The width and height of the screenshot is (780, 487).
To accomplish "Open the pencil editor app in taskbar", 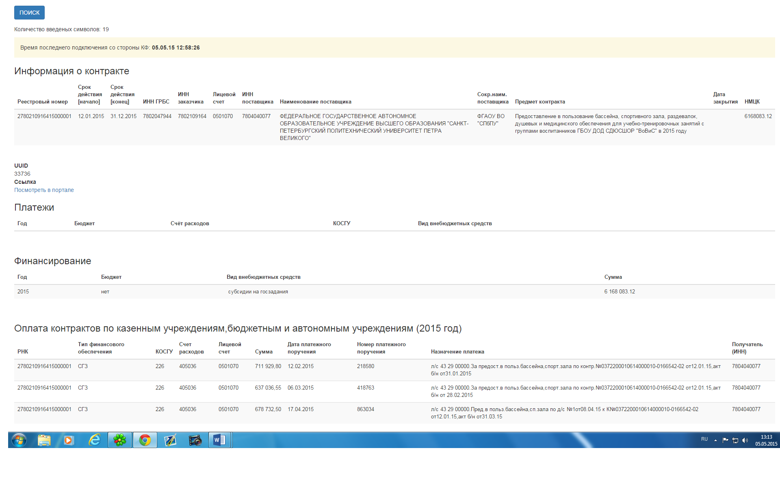I will (x=170, y=440).
